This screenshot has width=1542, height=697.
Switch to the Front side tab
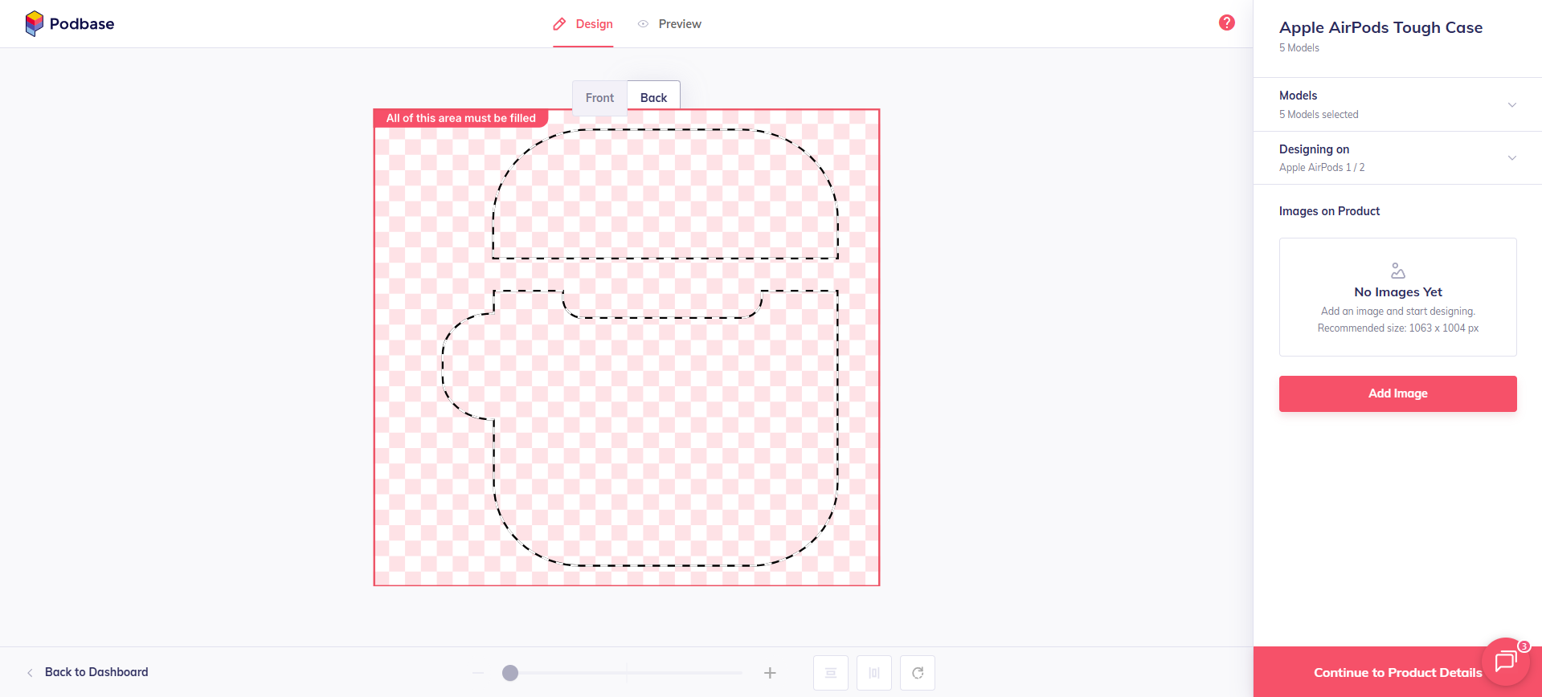click(x=599, y=98)
